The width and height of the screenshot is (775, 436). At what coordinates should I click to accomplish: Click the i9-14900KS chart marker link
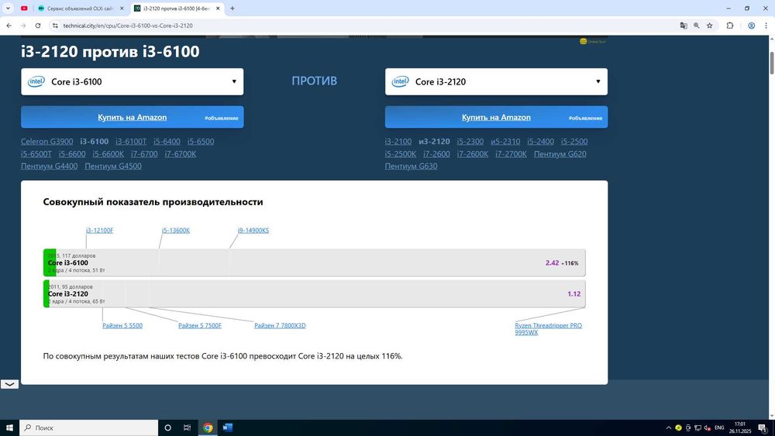pyautogui.click(x=253, y=231)
